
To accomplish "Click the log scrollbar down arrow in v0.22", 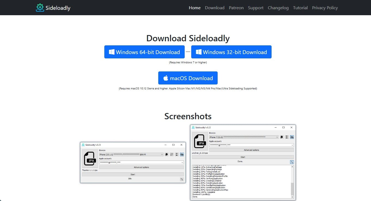I will point(293,197).
